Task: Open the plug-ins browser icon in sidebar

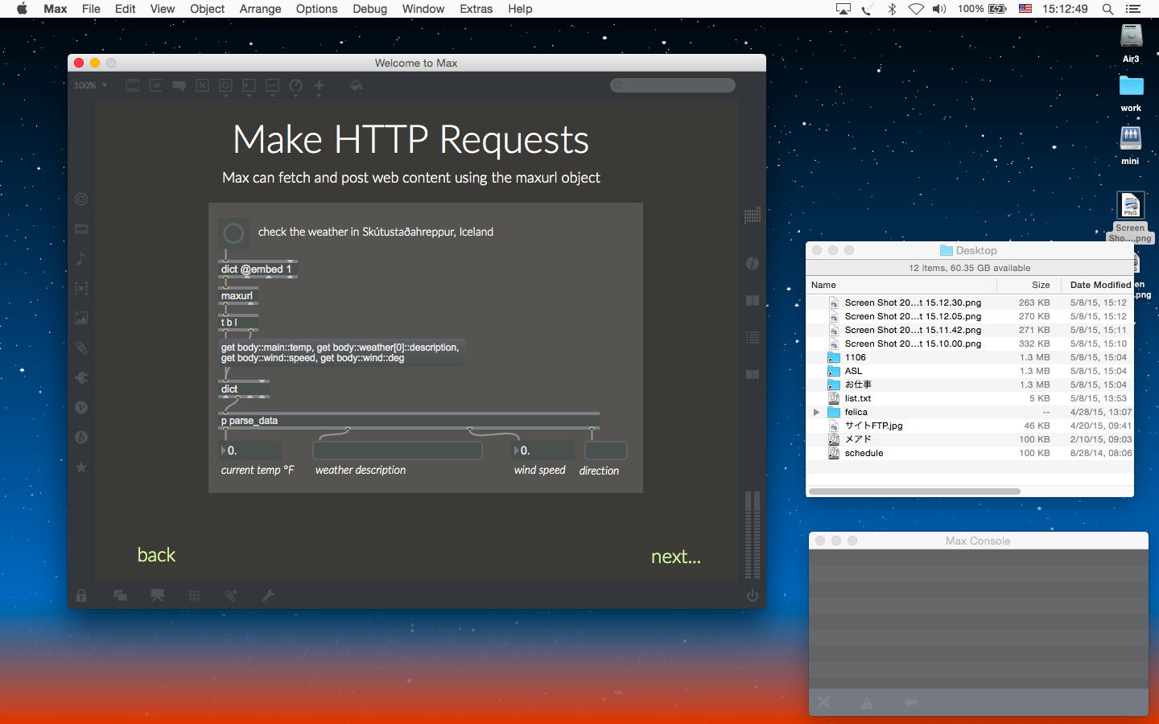Action: 81,378
